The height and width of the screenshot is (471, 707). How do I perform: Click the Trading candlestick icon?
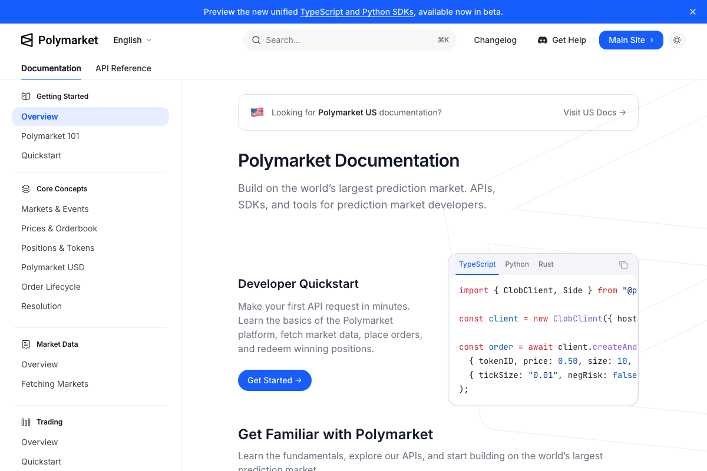coord(26,422)
